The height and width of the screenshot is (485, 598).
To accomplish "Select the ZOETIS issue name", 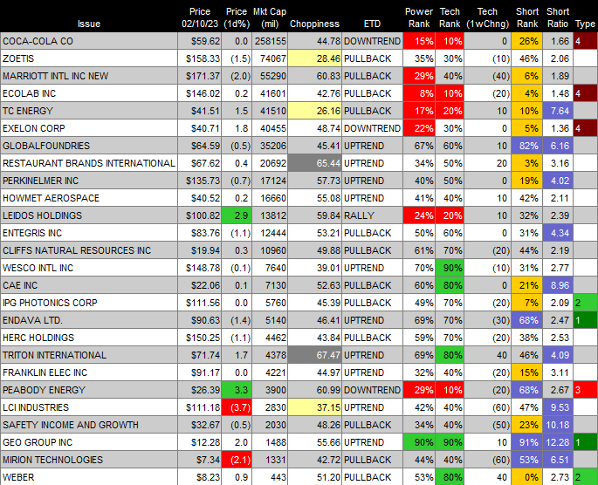I will [18, 58].
